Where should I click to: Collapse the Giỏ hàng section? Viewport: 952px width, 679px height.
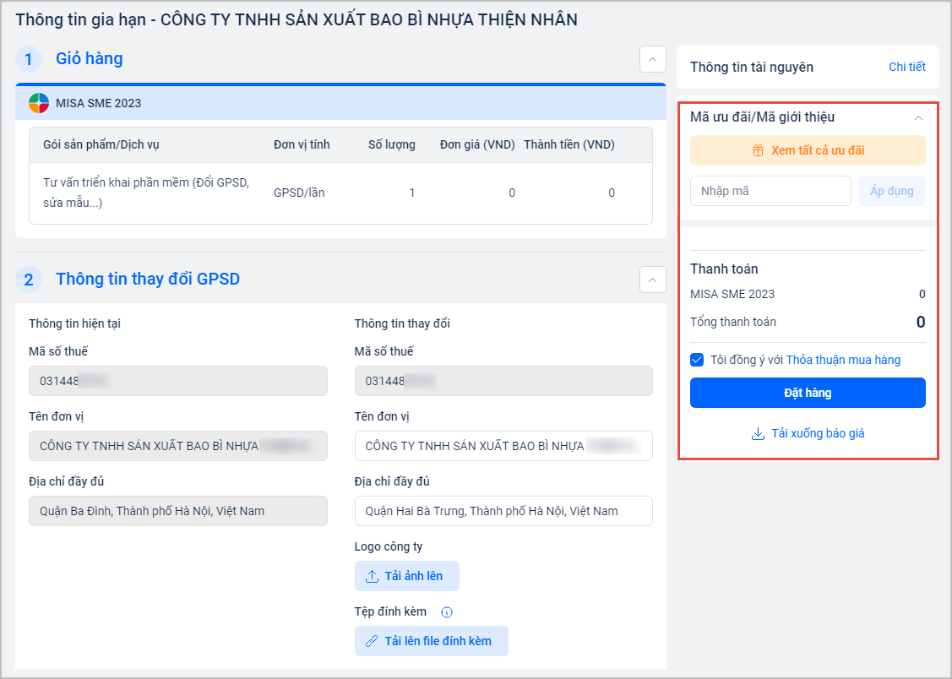tap(652, 59)
